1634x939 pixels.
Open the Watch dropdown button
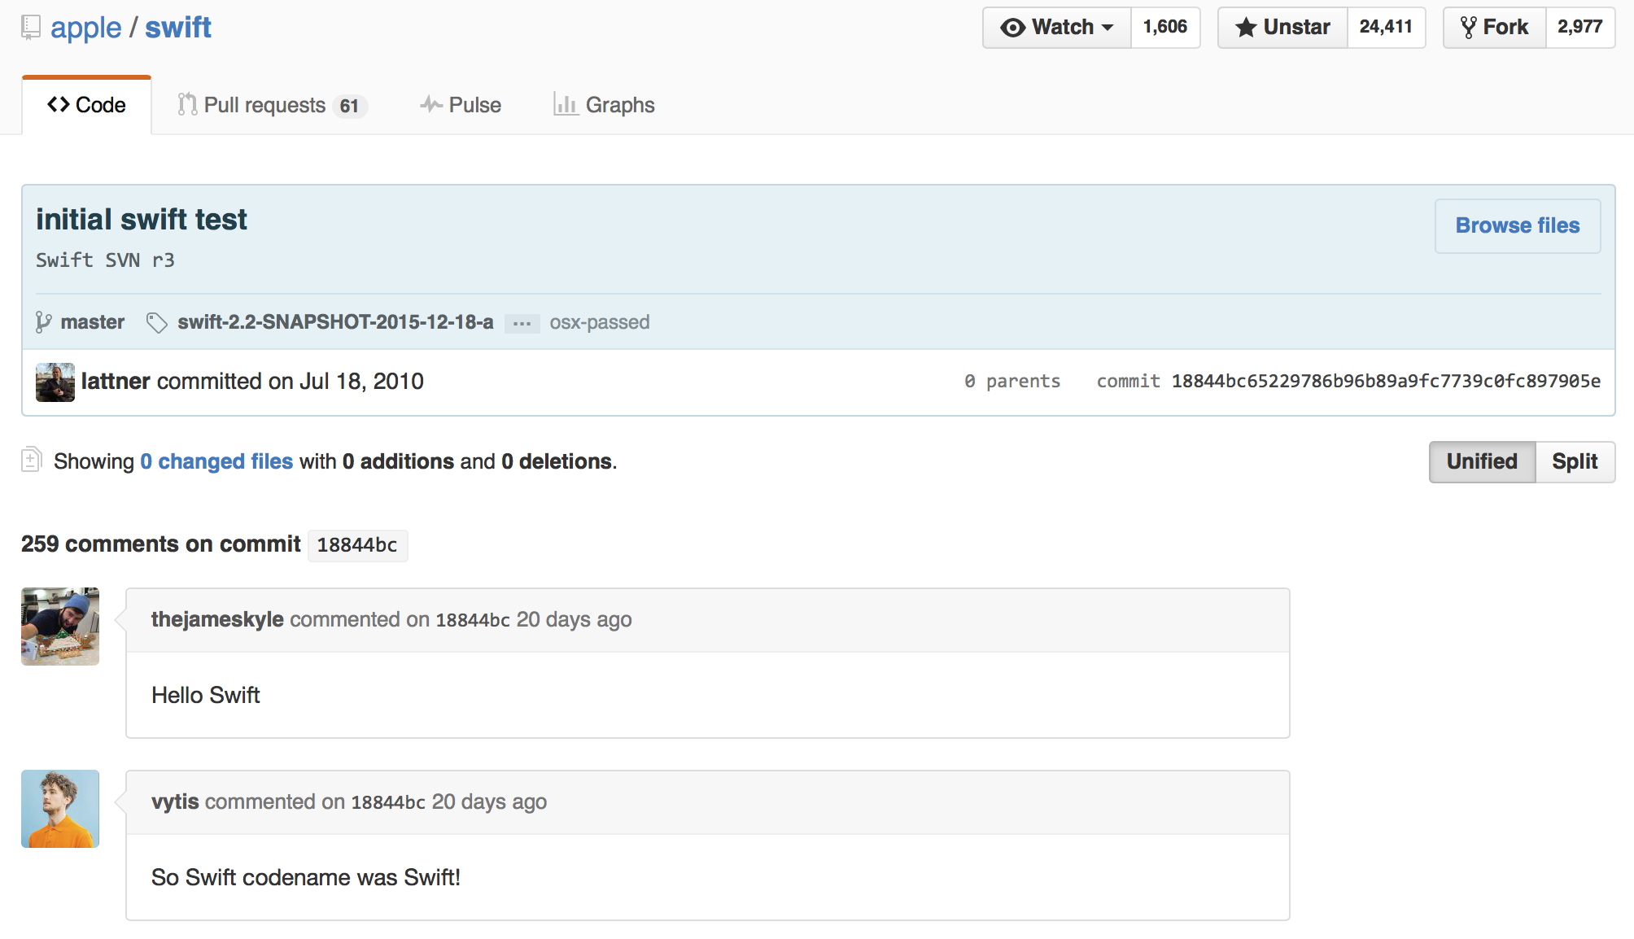click(1057, 28)
